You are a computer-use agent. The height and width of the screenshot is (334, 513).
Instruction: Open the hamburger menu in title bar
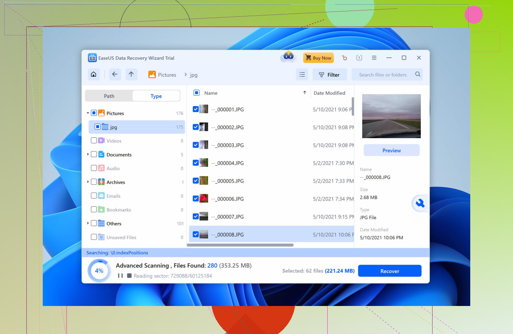pyautogui.click(x=374, y=58)
